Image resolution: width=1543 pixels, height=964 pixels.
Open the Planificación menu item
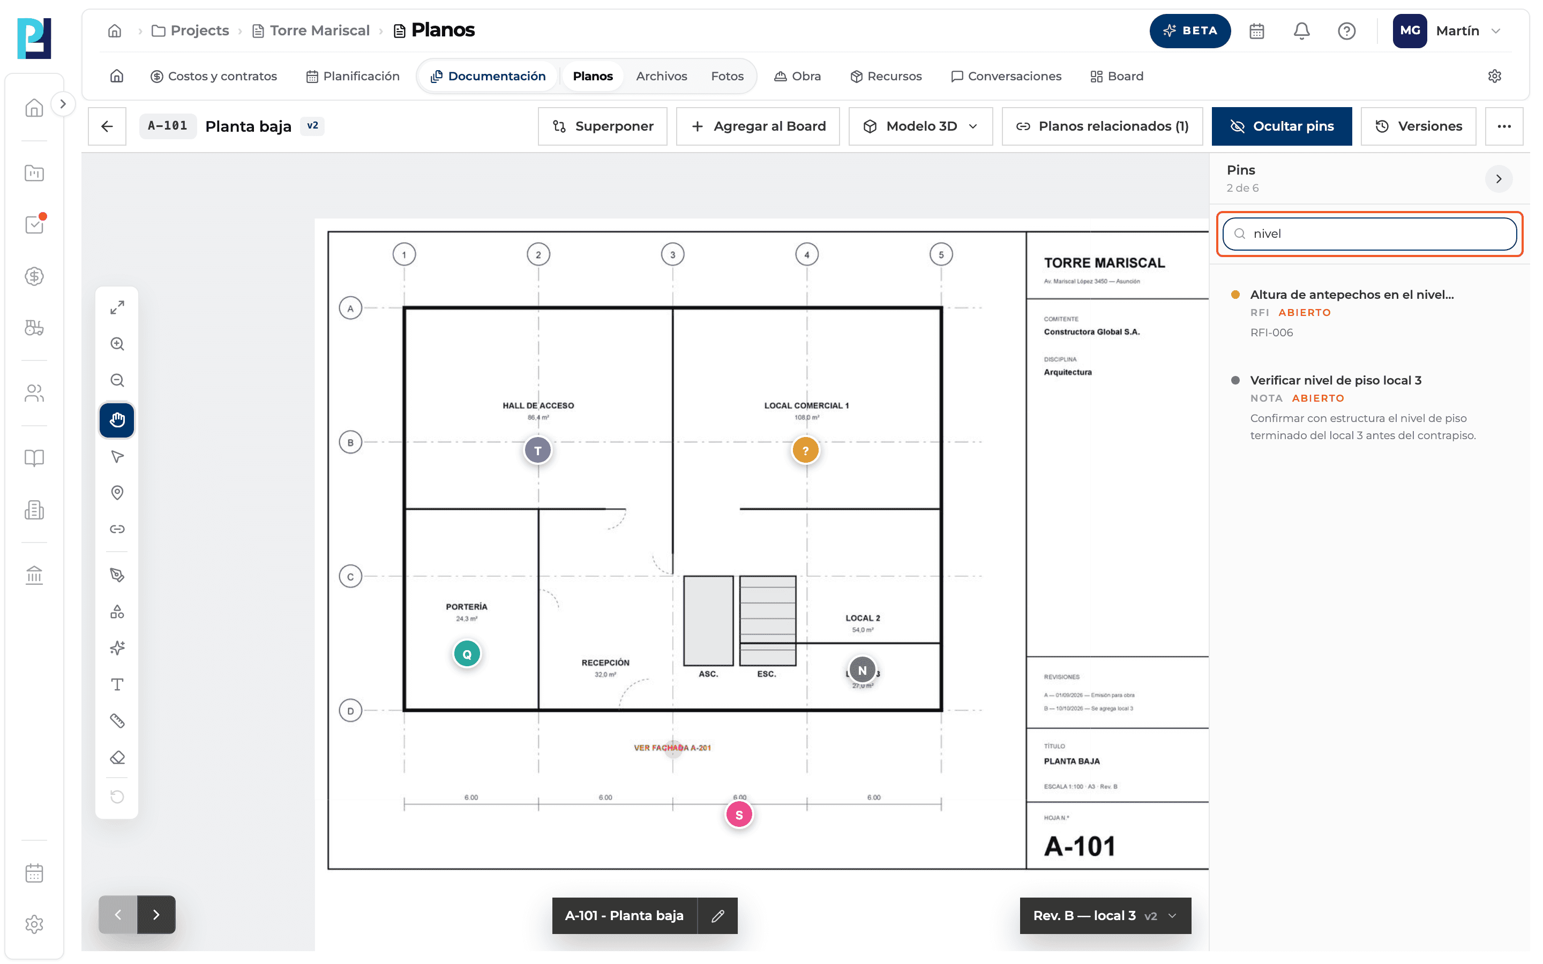(x=353, y=76)
